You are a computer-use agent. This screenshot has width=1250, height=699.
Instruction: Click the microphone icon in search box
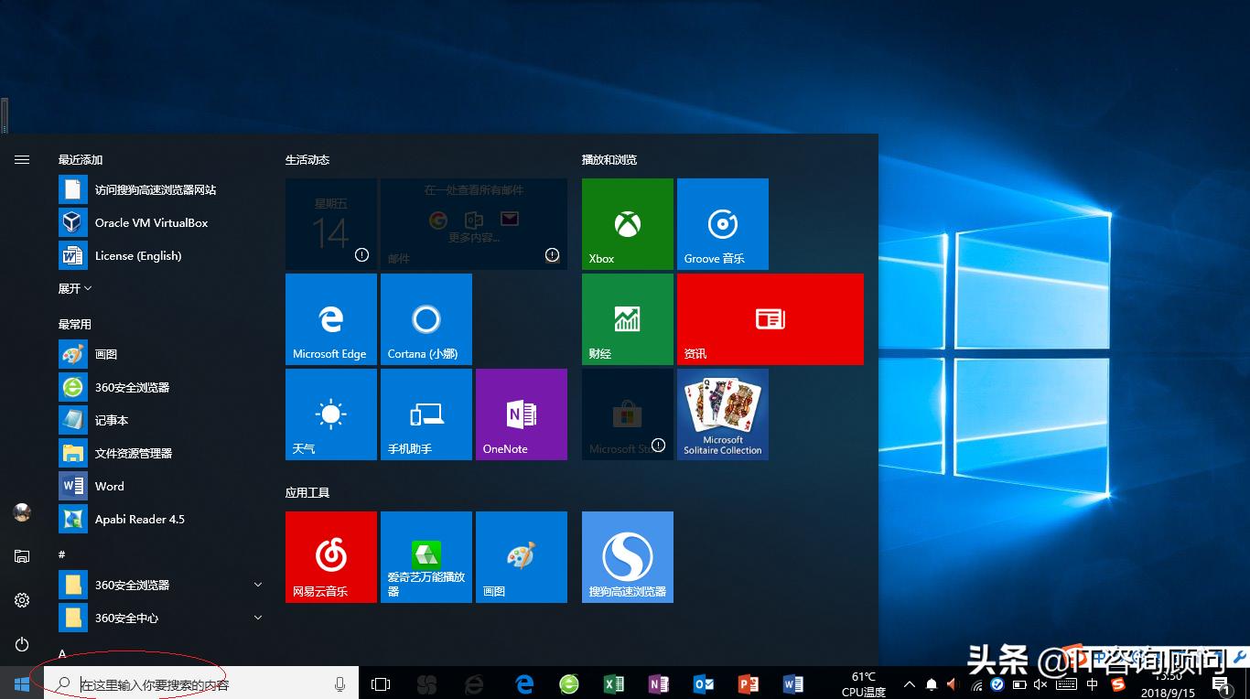pyautogui.click(x=339, y=683)
